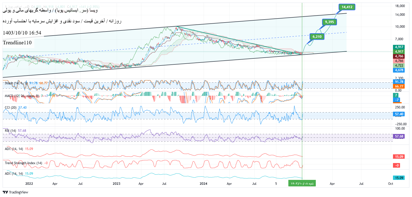Screen dimensions: 412x197
Task: Click the RSI (14) indicator label
Action: coord(11,131)
